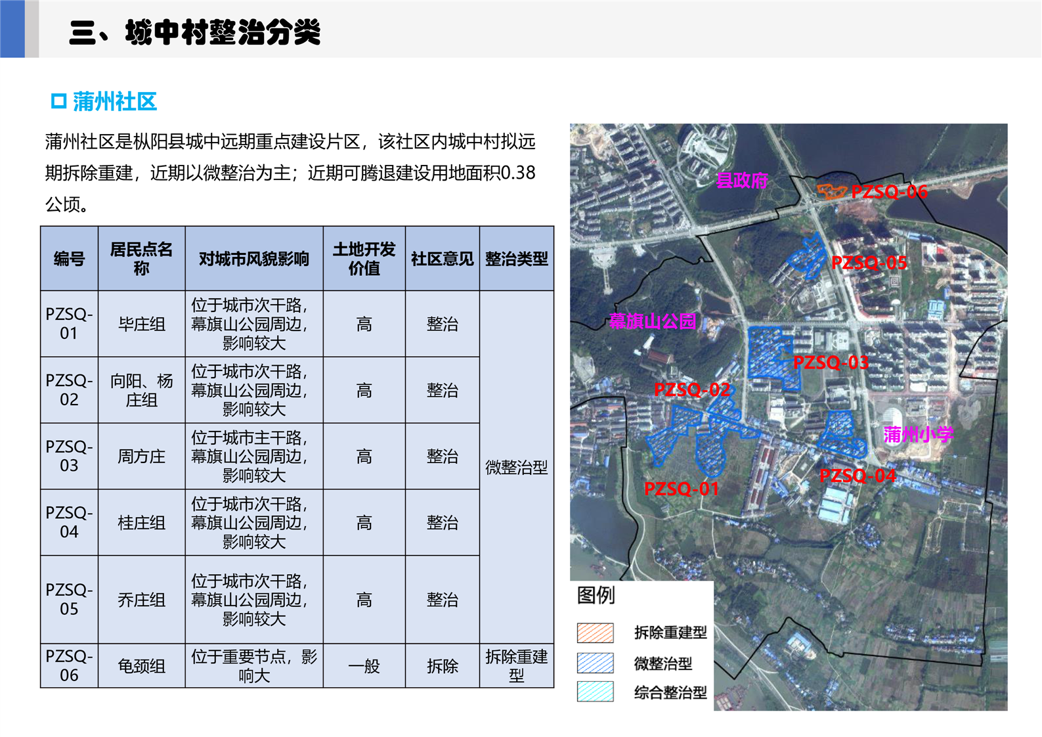Click the 县政府 map label
This screenshot has width=1042, height=737.
(x=742, y=181)
